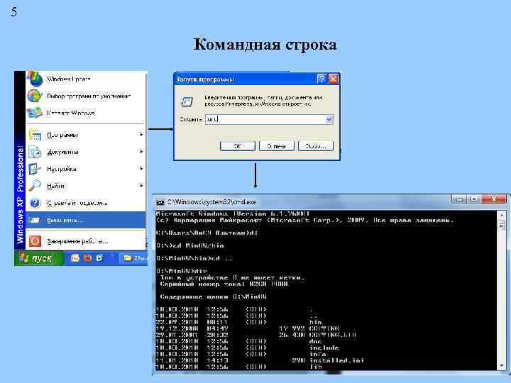Open the Документы submenu

click(86, 152)
